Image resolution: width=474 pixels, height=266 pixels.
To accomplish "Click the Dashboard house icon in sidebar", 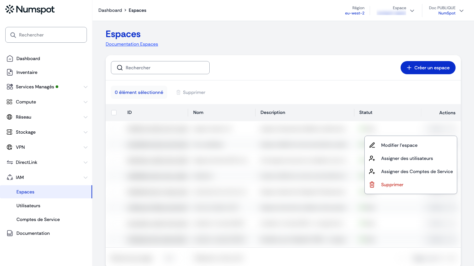I will coord(10,58).
